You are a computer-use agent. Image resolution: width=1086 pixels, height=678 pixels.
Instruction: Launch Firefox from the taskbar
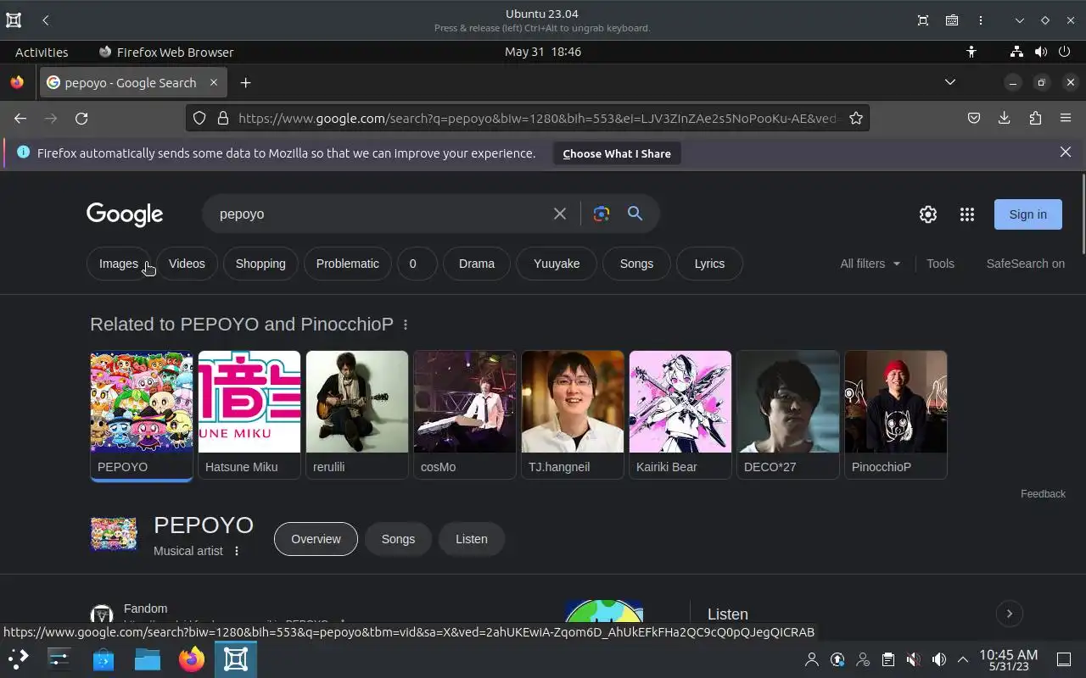coord(192,659)
